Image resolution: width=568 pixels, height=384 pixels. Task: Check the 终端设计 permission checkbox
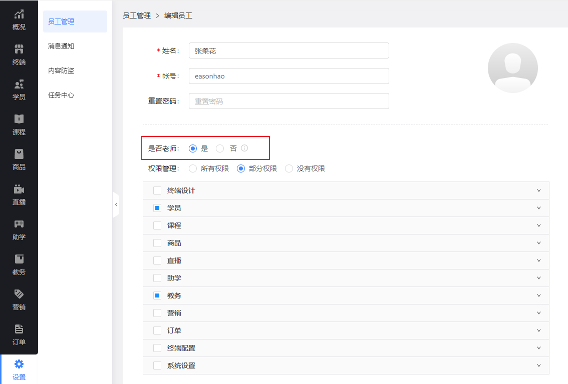tap(157, 190)
